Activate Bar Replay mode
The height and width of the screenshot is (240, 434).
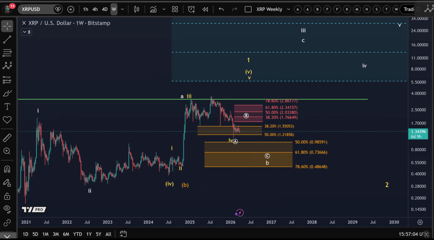[x=205, y=9]
